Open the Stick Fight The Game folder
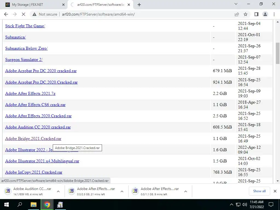The height and width of the screenshot is (210, 280). tap(25, 26)
